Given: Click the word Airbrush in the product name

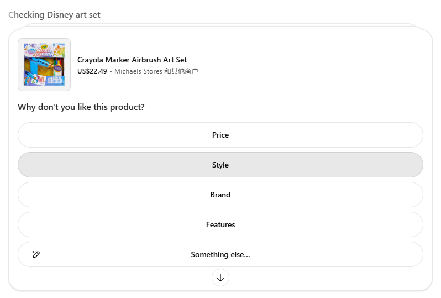Looking at the screenshot, I should (x=146, y=60).
